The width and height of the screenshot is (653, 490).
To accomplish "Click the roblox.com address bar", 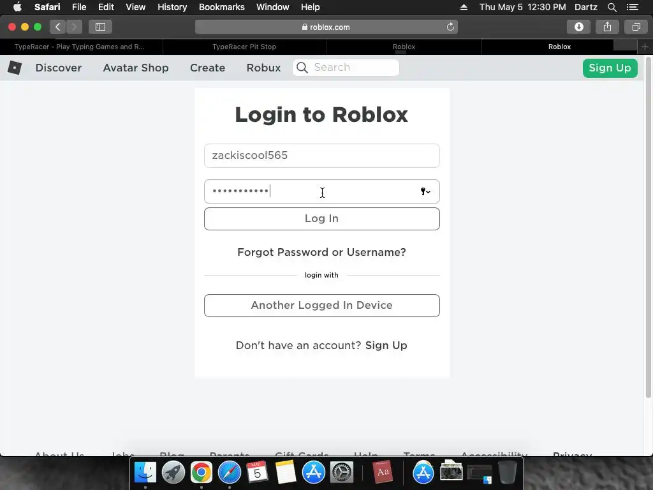I will pos(326,27).
